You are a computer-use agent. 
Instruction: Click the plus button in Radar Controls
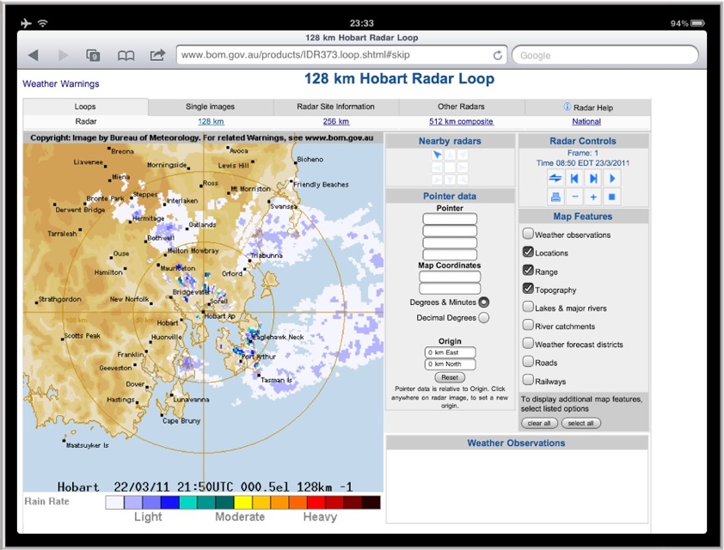pos(592,197)
